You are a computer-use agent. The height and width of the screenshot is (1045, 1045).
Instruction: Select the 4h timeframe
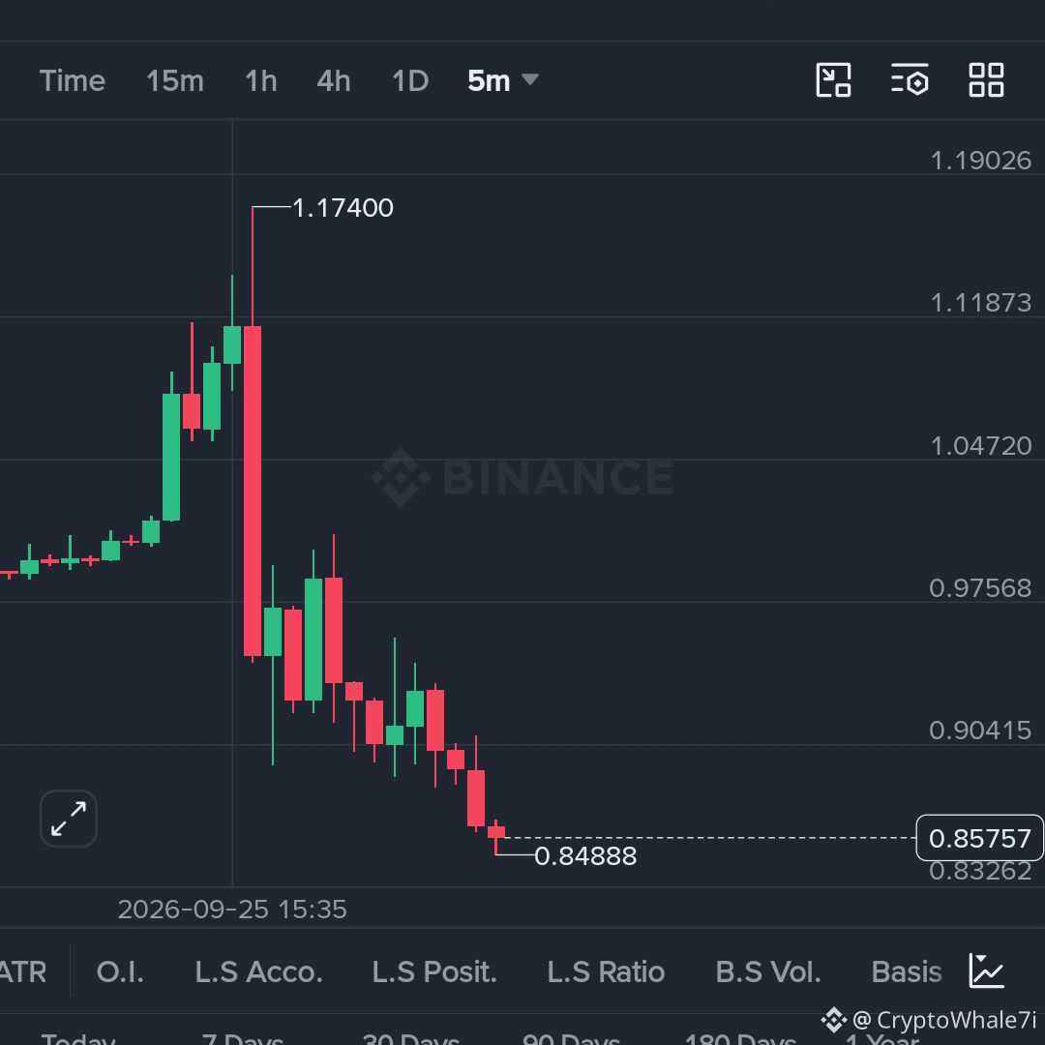[333, 80]
